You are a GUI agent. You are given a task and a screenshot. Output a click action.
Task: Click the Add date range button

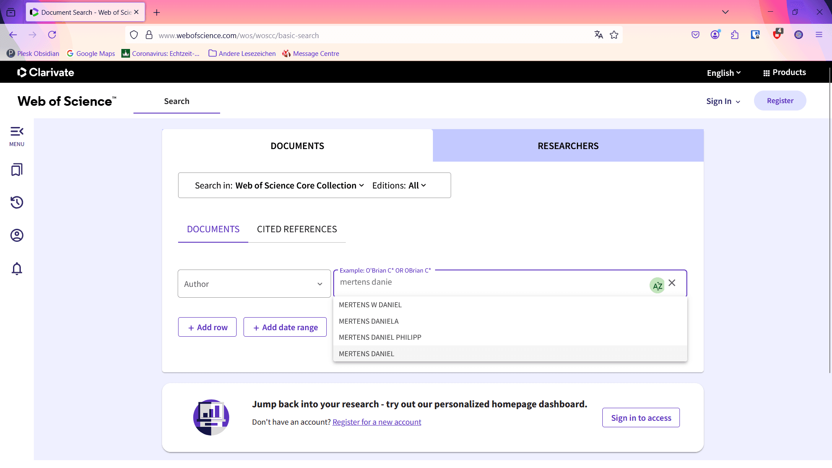(285, 327)
